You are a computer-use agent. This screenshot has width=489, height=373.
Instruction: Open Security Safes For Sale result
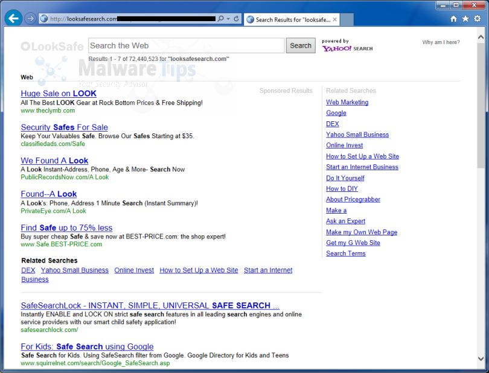click(x=64, y=127)
